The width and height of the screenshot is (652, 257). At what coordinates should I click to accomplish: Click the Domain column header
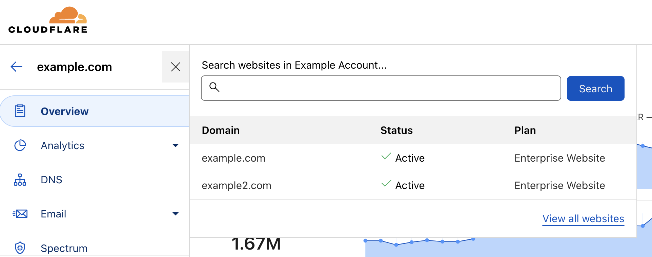(221, 130)
